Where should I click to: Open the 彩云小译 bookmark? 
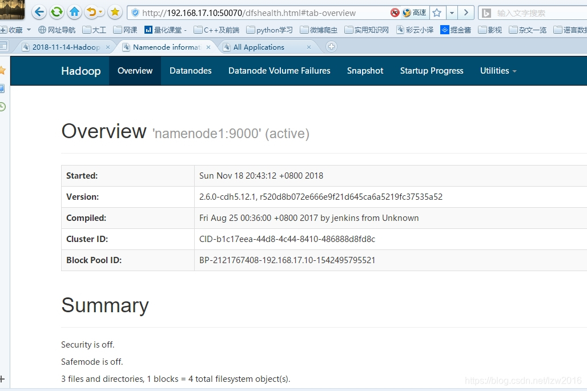[x=415, y=30]
